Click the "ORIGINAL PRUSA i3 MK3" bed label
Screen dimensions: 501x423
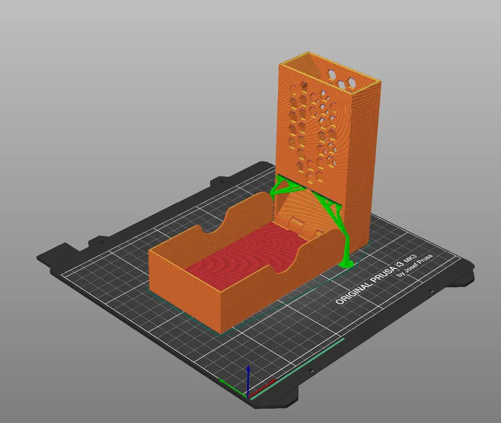tap(376, 279)
